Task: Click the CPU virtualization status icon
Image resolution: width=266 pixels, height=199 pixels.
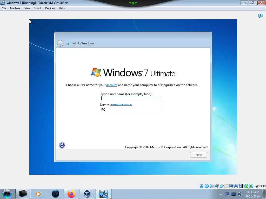Action: pos(241,186)
